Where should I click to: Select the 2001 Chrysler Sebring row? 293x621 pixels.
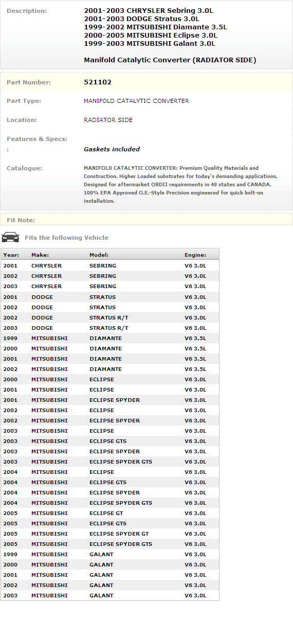tap(110, 266)
